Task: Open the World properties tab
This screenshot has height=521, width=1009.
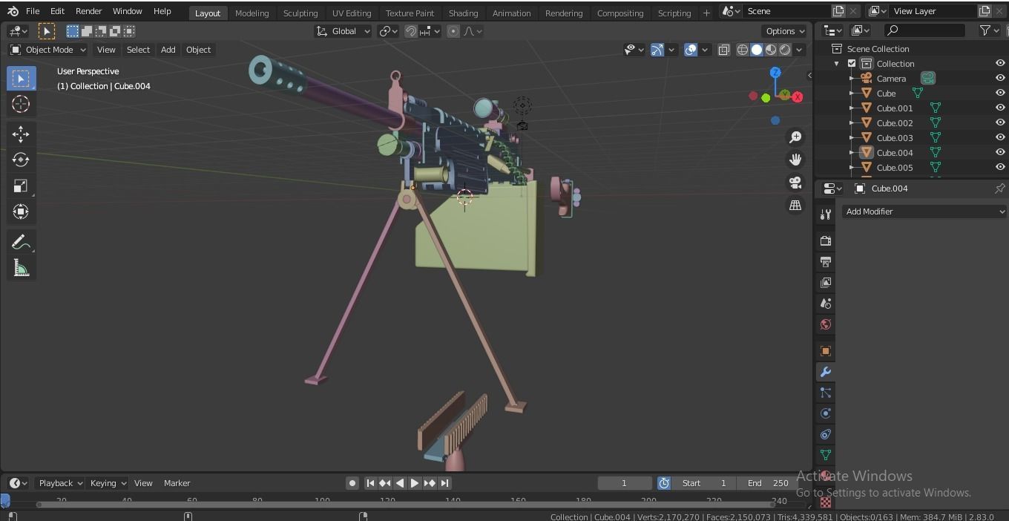Action: coord(825,324)
